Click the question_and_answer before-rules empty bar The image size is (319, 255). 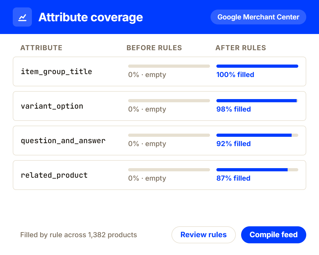pos(169,135)
